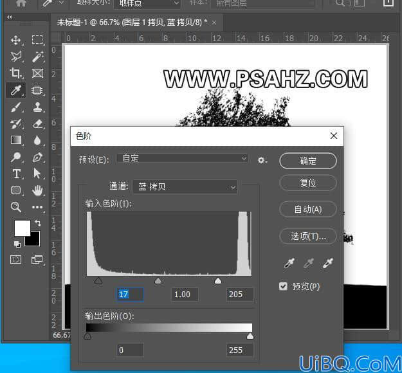402x373 pixels.
Task: Open 选项(T)... options dialog
Action: (x=307, y=236)
